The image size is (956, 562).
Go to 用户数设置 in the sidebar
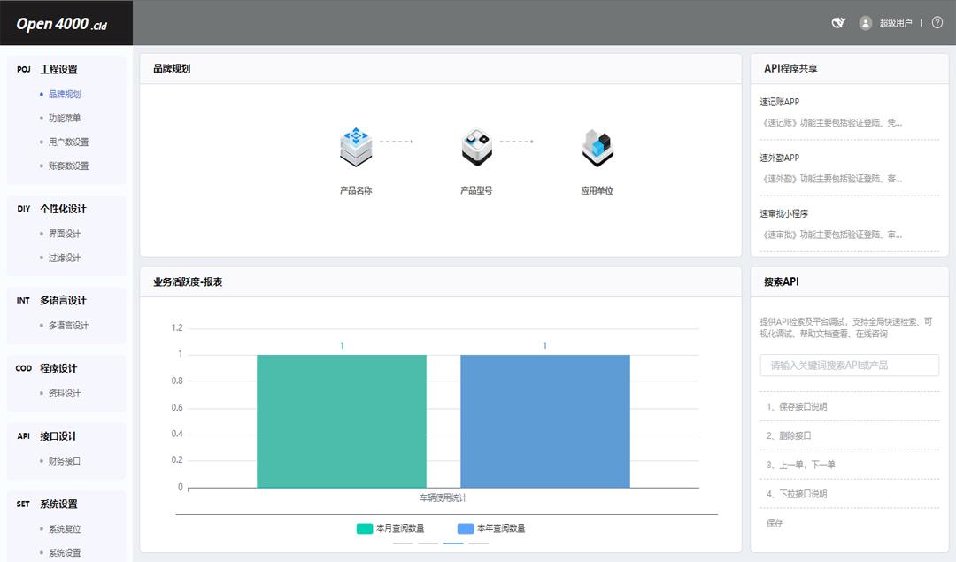tap(69, 142)
